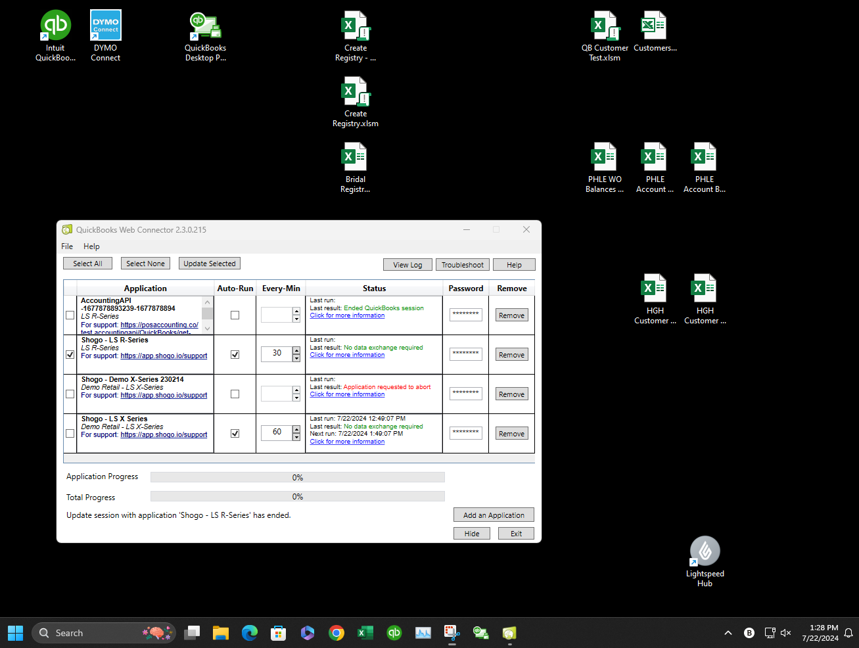Image resolution: width=859 pixels, height=648 pixels.
Task: Select Customers... spreadsheet desktop icon
Action: 655,32
